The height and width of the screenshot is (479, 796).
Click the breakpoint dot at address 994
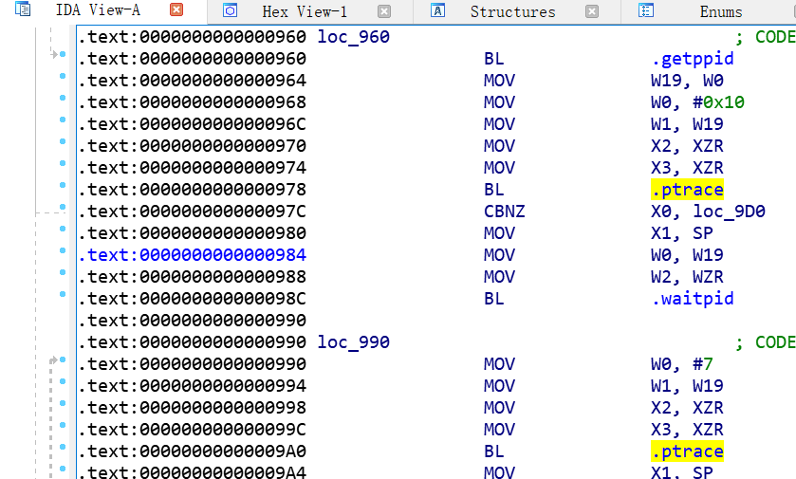click(x=63, y=381)
